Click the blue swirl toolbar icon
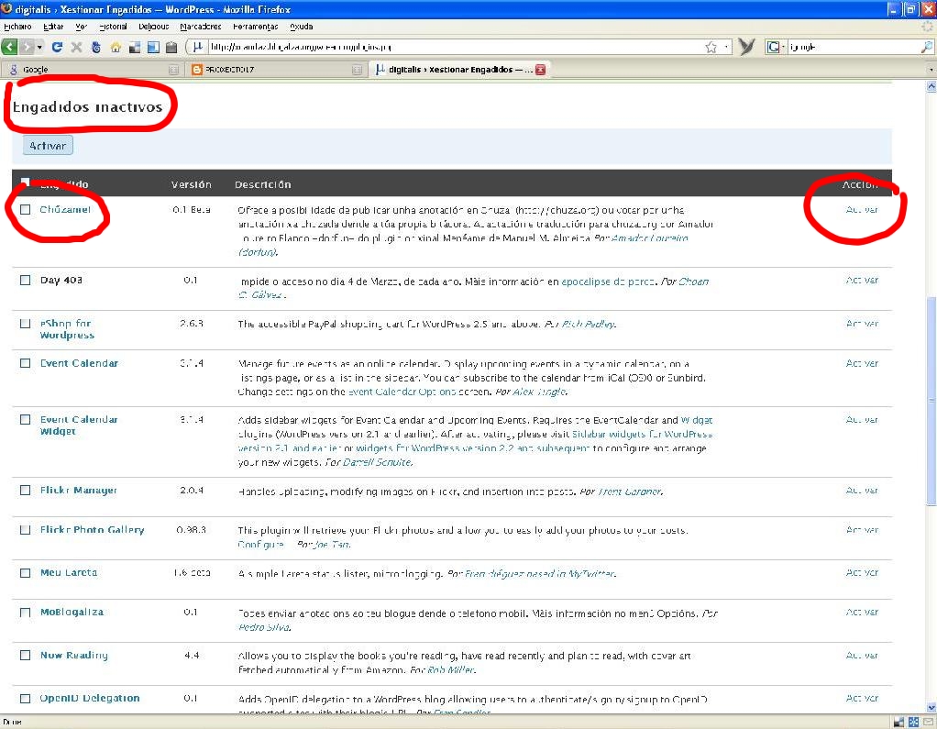 tap(95, 47)
